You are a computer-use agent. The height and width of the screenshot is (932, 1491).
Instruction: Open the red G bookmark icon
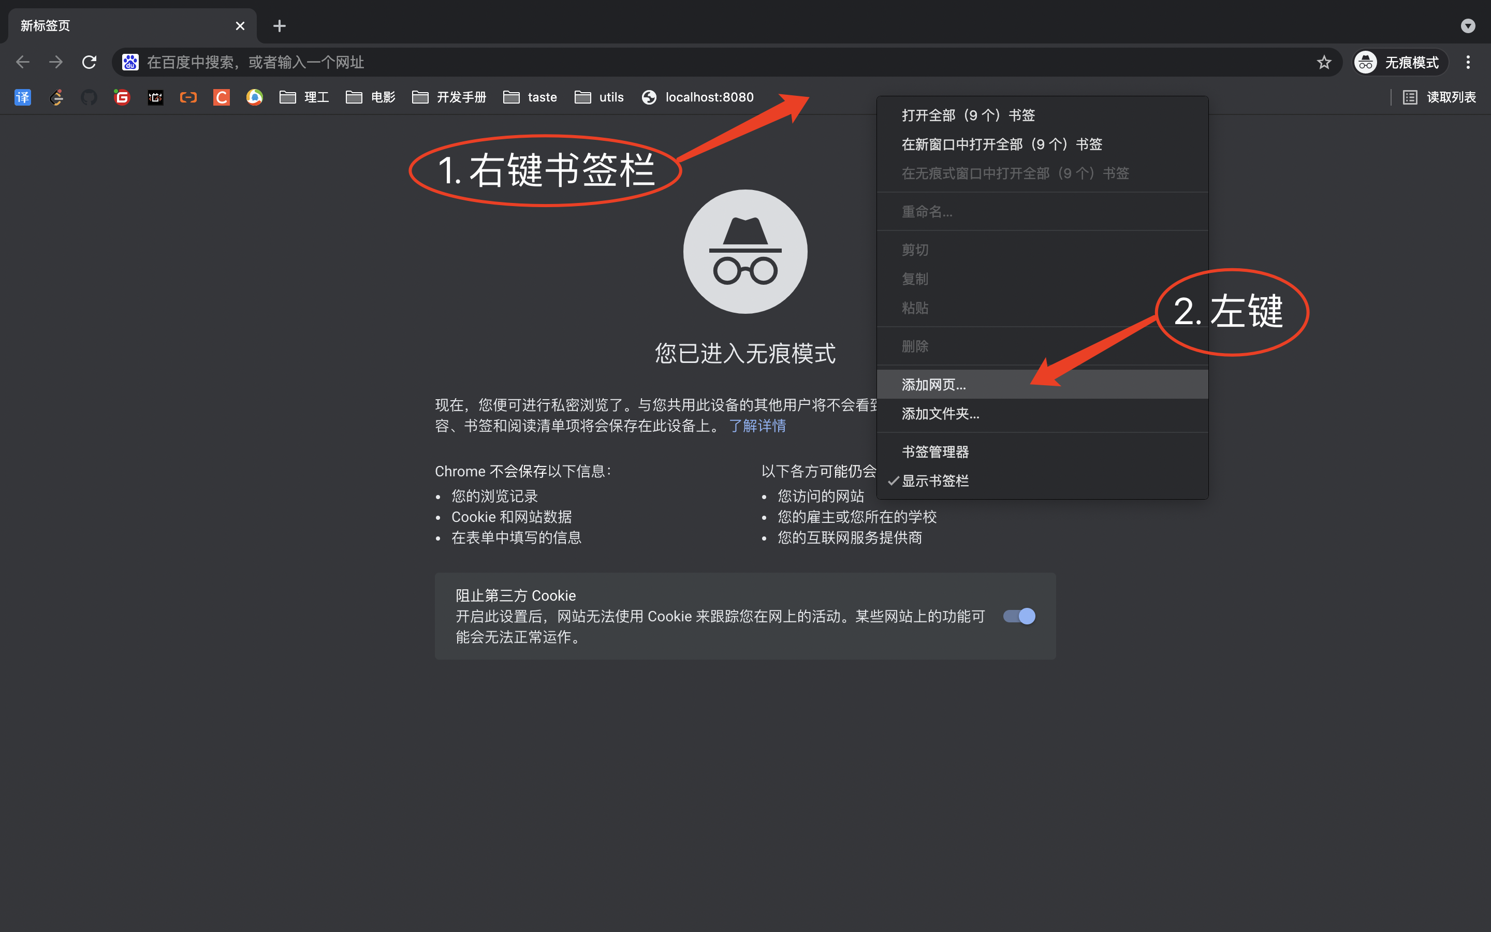coord(121,97)
